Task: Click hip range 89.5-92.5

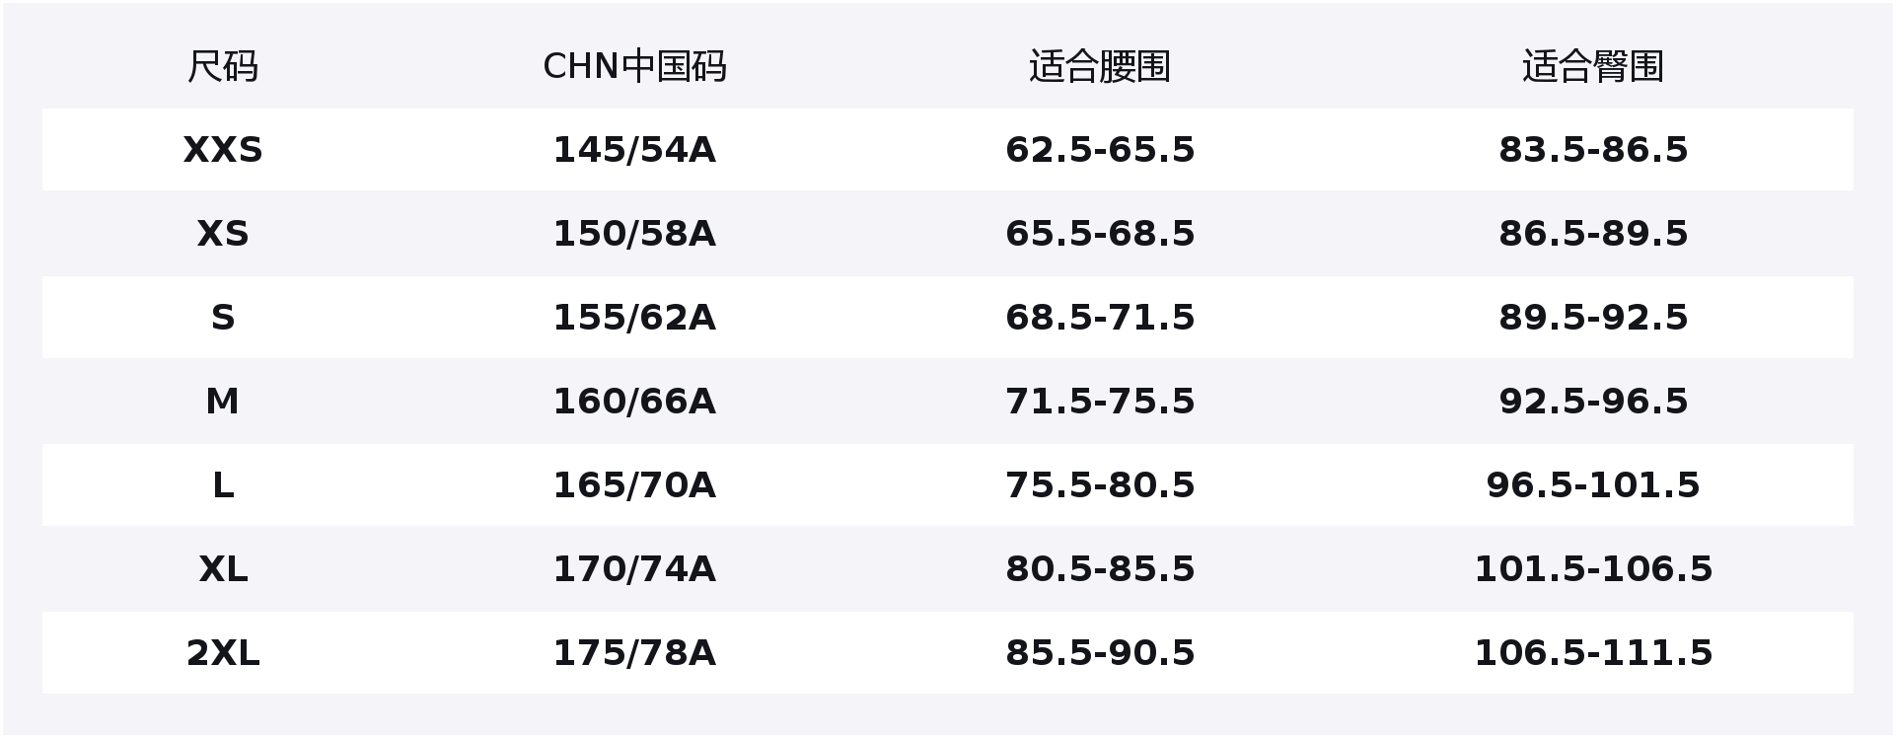Action: coord(1593,318)
